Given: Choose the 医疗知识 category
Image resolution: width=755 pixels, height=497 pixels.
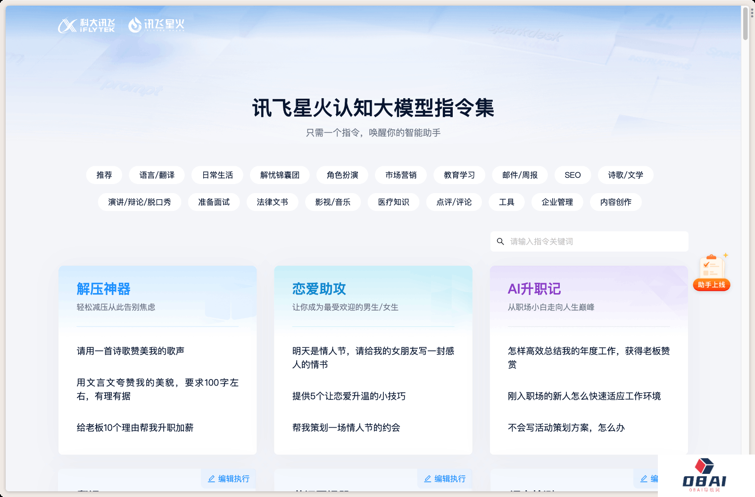Looking at the screenshot, I should pos(393,202).
